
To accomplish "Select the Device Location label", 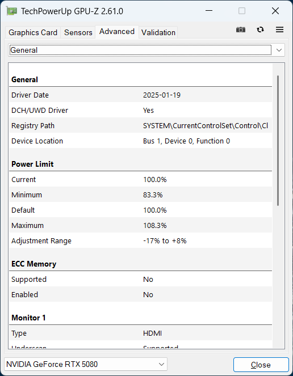I will pyautogui.click(x=37, y=141).
